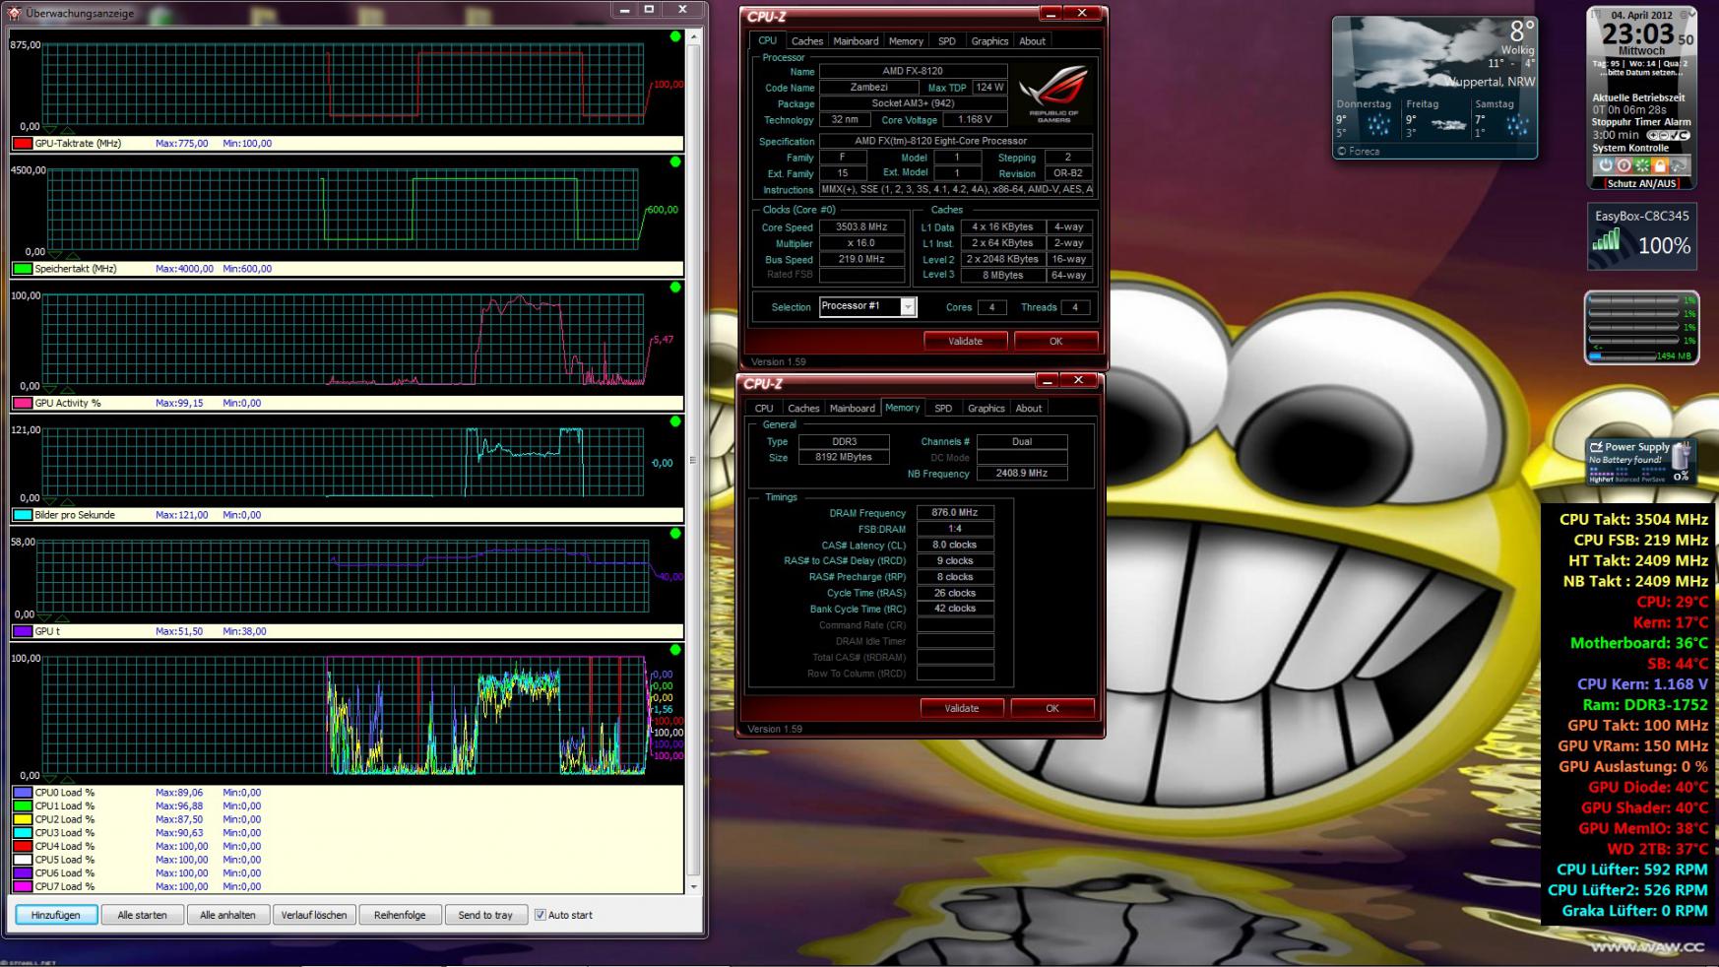The height and width of the screenshot is (967, 1719).
Task: Click the red GPU-Taktrate color swatch
Action: click(22, 144)
